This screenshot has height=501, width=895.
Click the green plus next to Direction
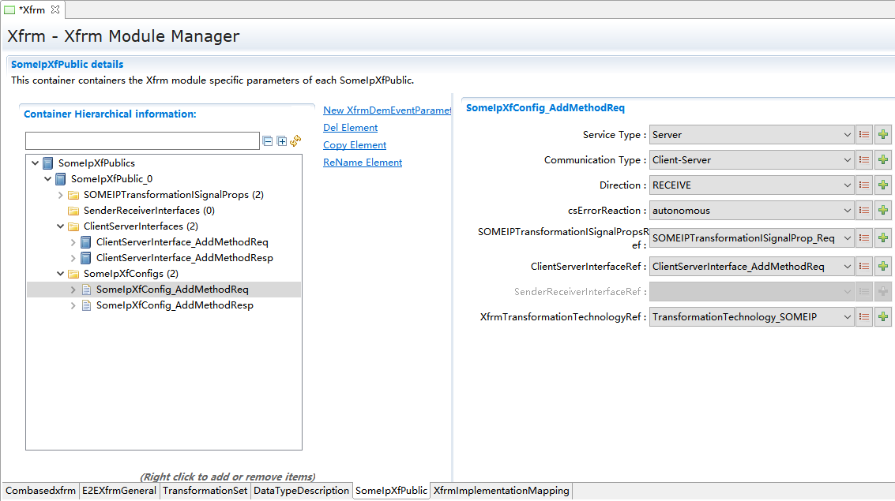click(x=883, y=185)
